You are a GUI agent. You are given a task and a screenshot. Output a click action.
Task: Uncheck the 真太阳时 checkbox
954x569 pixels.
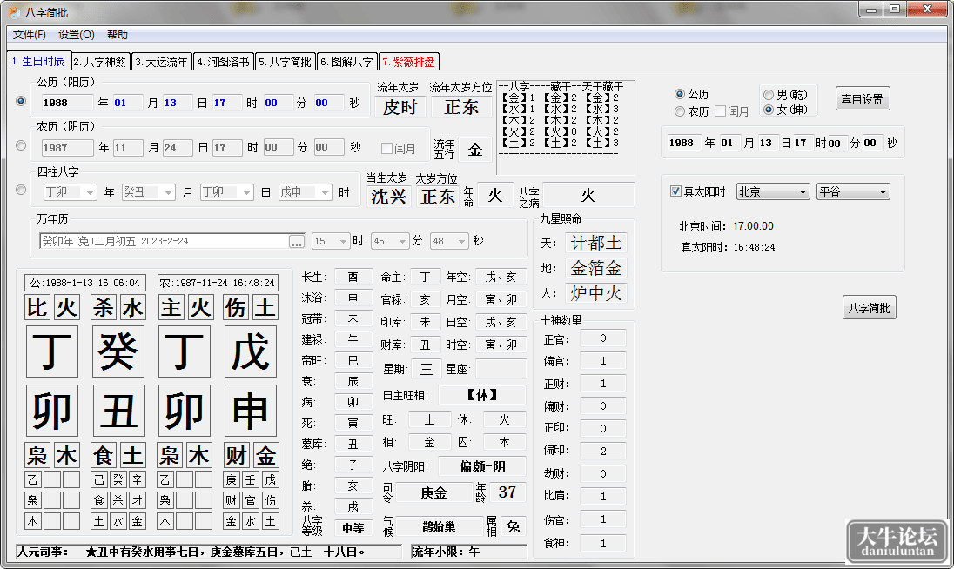coord(675,191)
